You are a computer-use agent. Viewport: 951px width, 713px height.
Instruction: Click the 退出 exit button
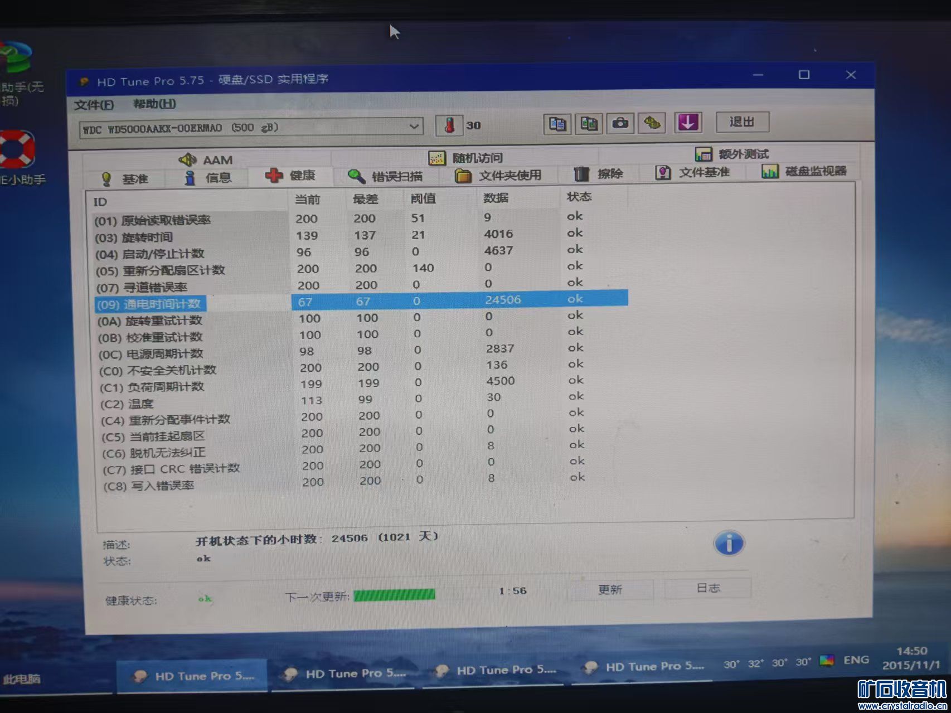743,122
